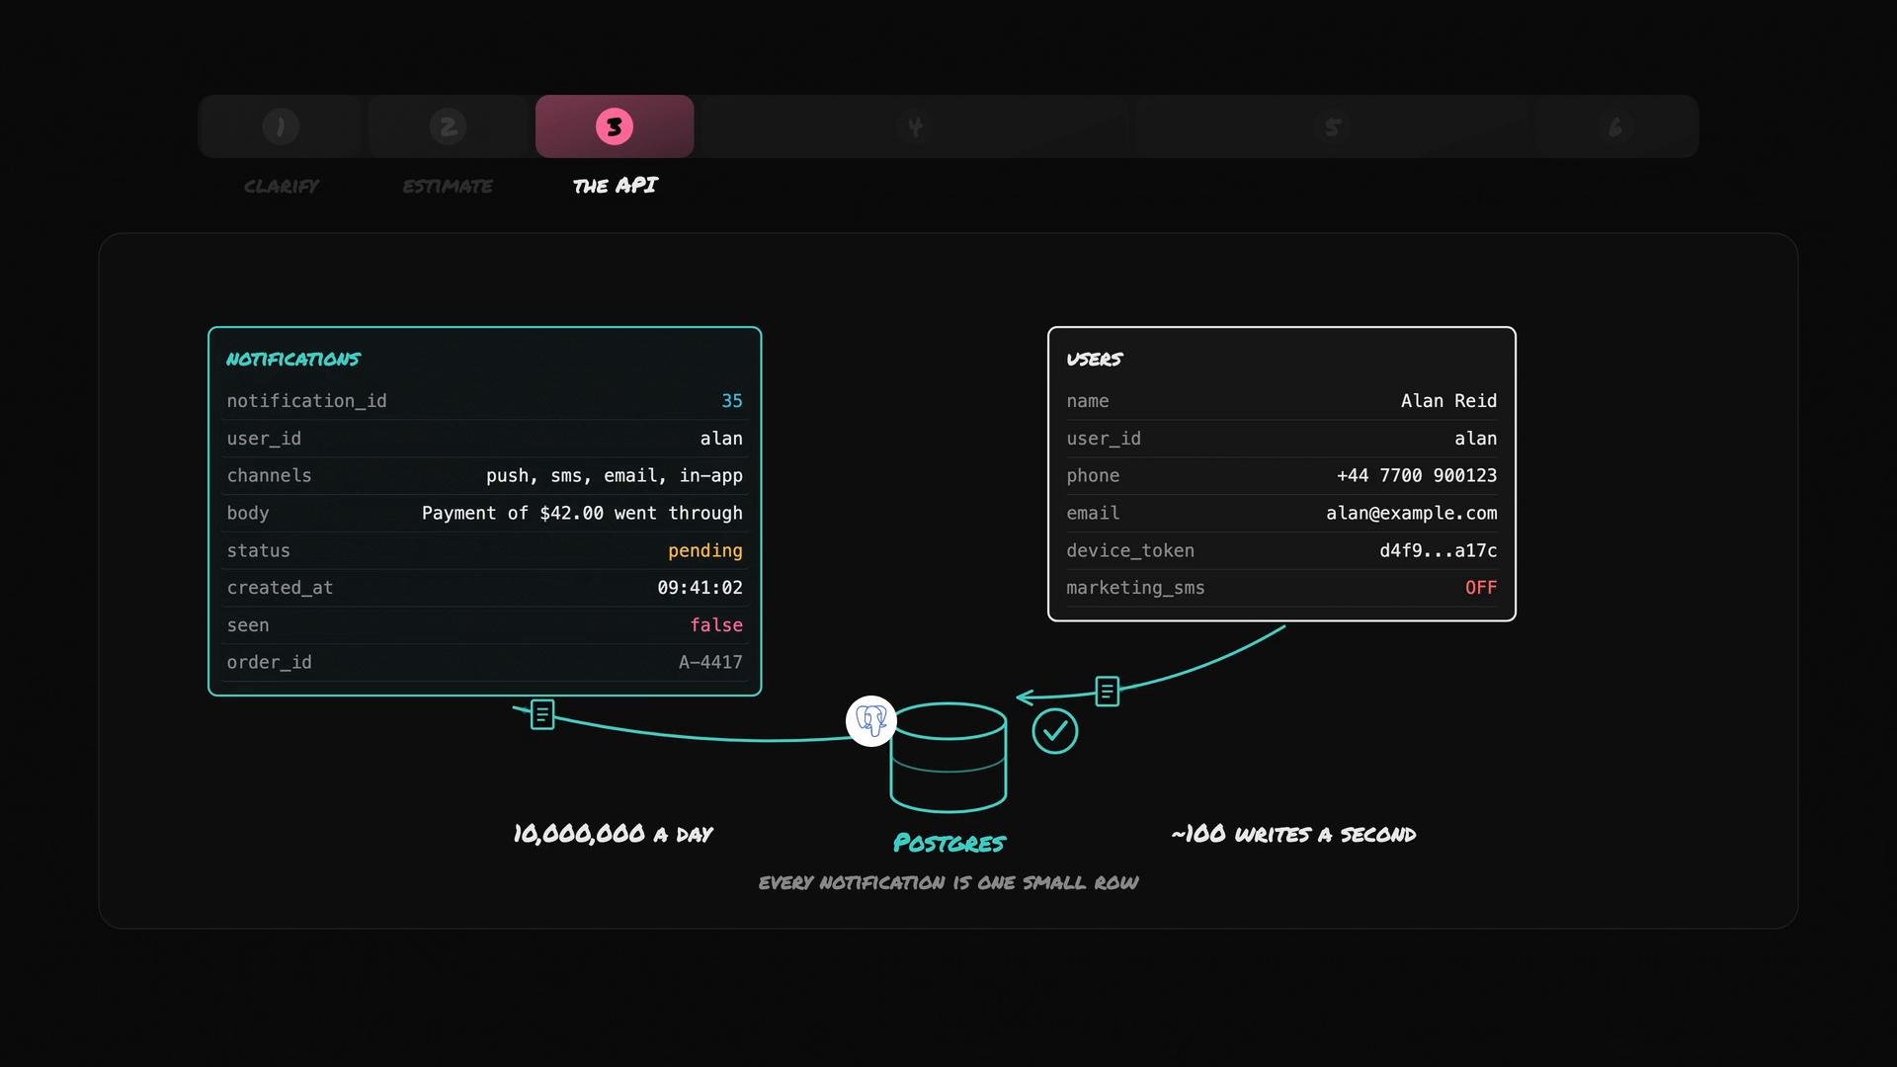
Task: Select step 2 circle badge
Action: (448, 126)
